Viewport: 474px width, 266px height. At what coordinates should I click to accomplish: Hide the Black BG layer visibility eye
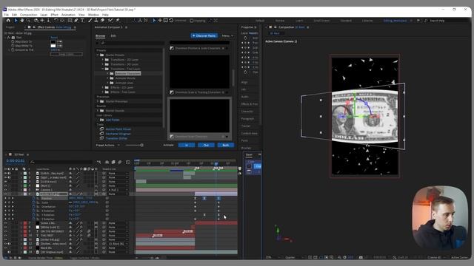[x=5, y=248]
